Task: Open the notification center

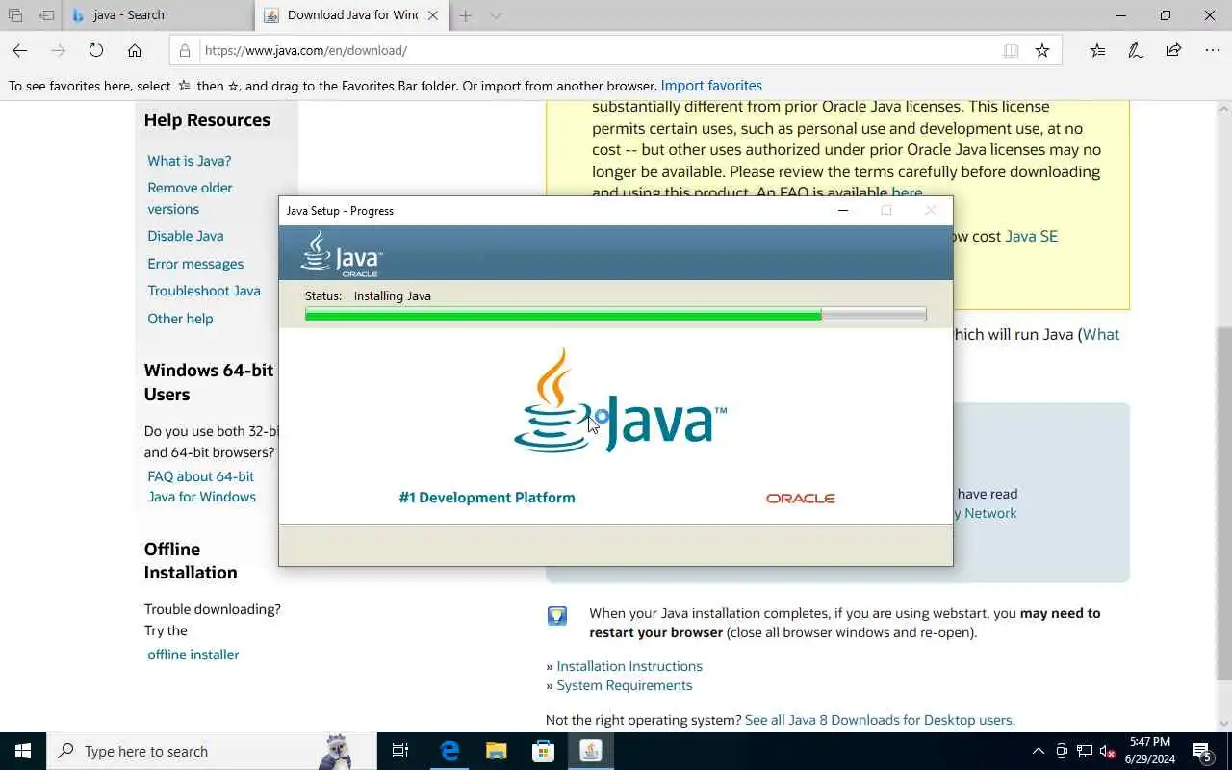Action: pos(1203,752)
